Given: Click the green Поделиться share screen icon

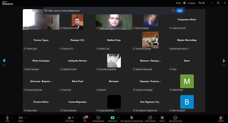Looking at the screenshot, I should pos(113,118).
